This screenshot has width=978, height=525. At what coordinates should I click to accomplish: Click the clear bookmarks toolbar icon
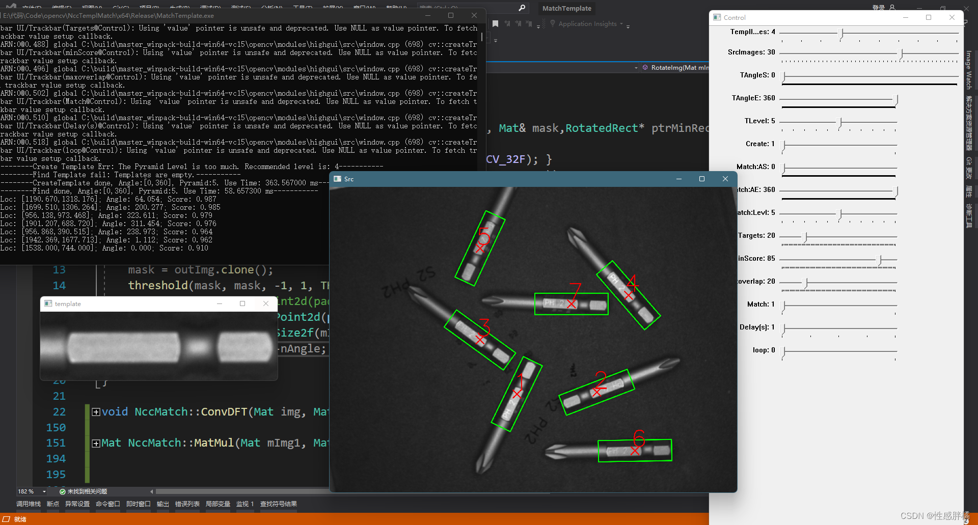click(529, 24)
